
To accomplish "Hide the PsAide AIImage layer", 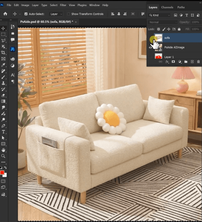I will click(150, 47).
